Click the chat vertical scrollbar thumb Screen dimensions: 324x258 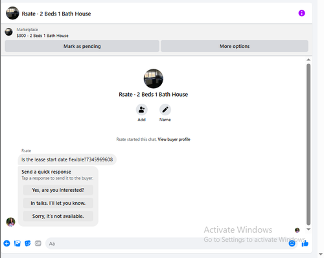[308, 145]
